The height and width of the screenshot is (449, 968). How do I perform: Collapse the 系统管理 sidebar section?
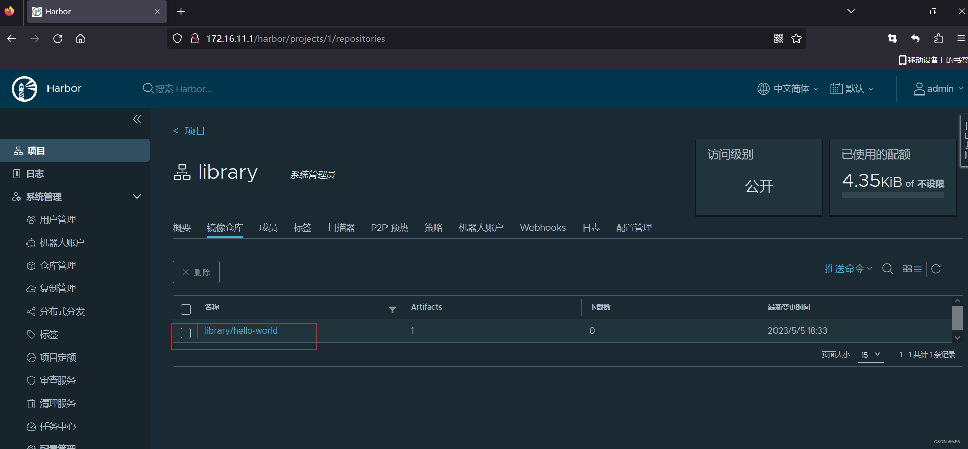click(137, 196)
